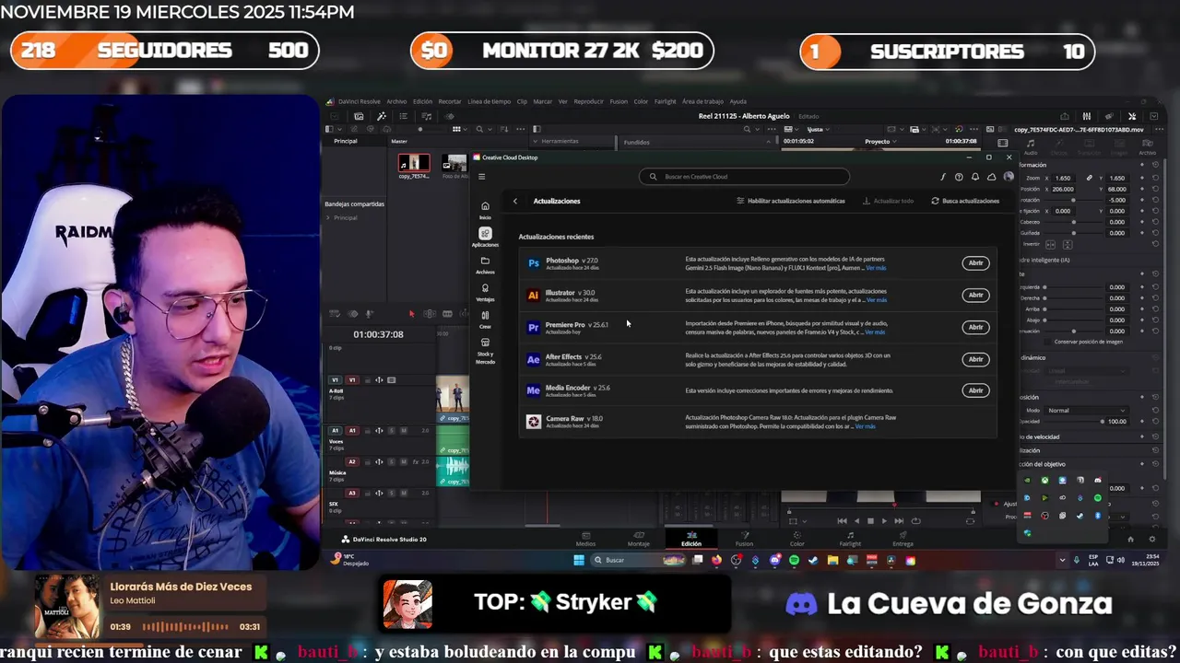This screenshot has width=1180, height=663.
Task: Solo the A1 Voces track
Action: click(391, 430)
